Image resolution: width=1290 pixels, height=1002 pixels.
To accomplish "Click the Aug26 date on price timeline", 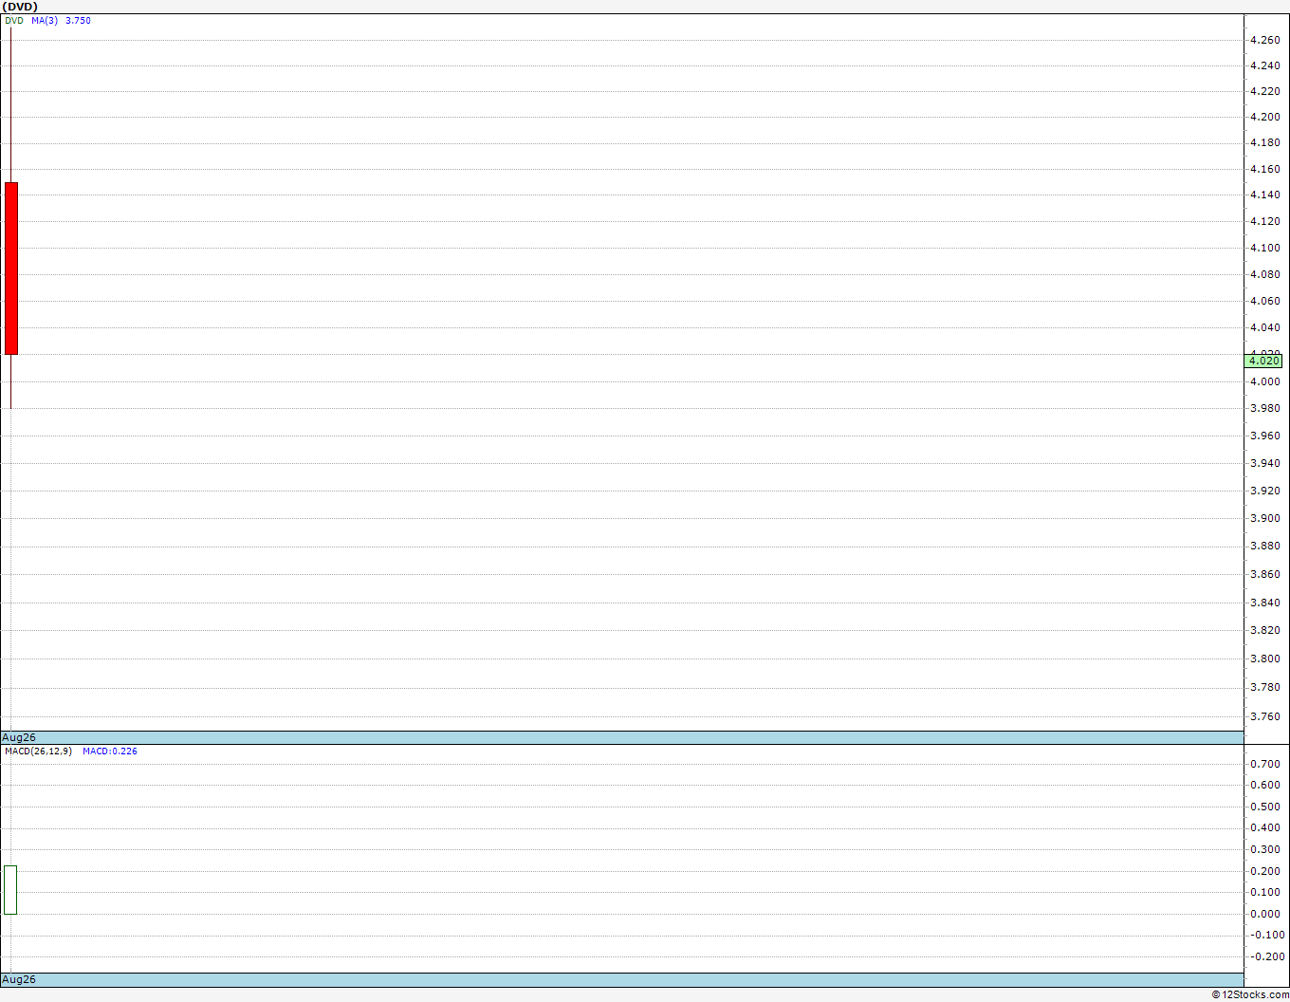I will tap(19, 737).
